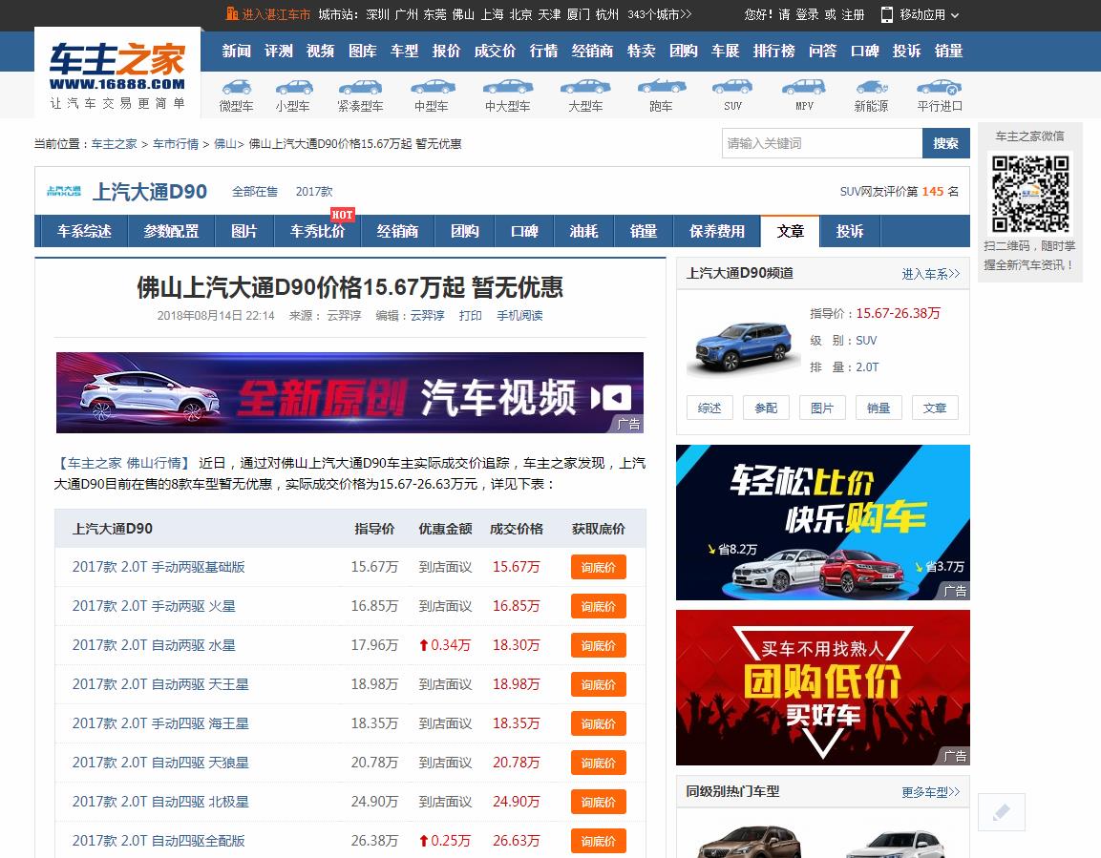Screen dimensions: 1101x858
Task: Expand the 343个城市>> city list
Action: pyautogui.click(x=659, y=14)
